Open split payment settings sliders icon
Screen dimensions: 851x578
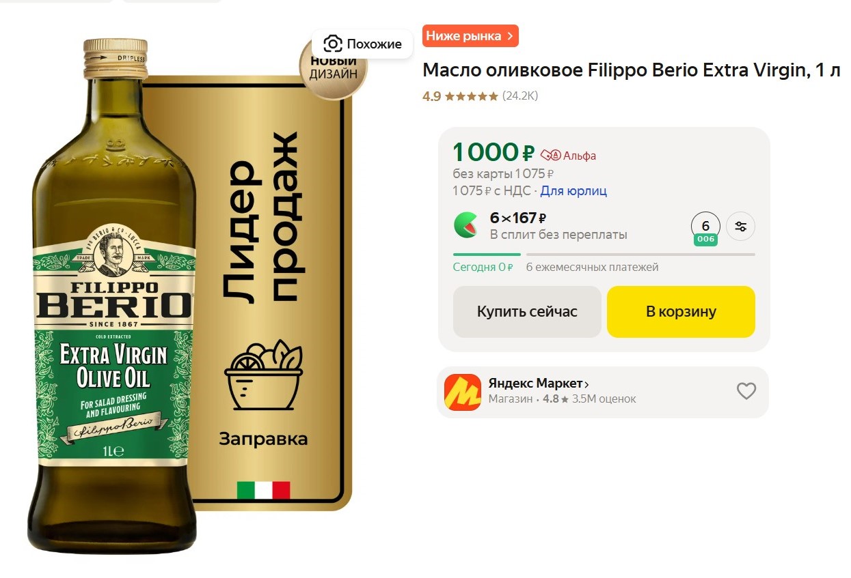pos(740,227)
